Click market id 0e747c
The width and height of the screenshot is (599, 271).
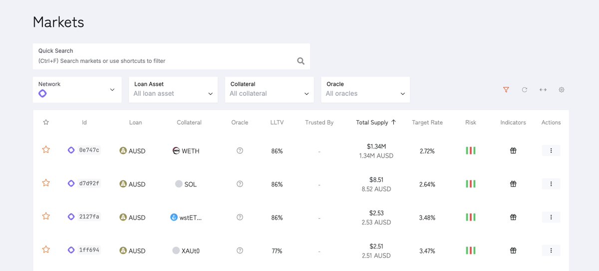89,150
